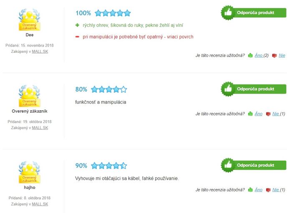Vote Áno on hajho's review
This screenshot has height=213, width=292.
(259, 190)
